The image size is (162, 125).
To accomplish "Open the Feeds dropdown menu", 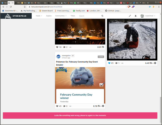I will [x=39, y=16].
